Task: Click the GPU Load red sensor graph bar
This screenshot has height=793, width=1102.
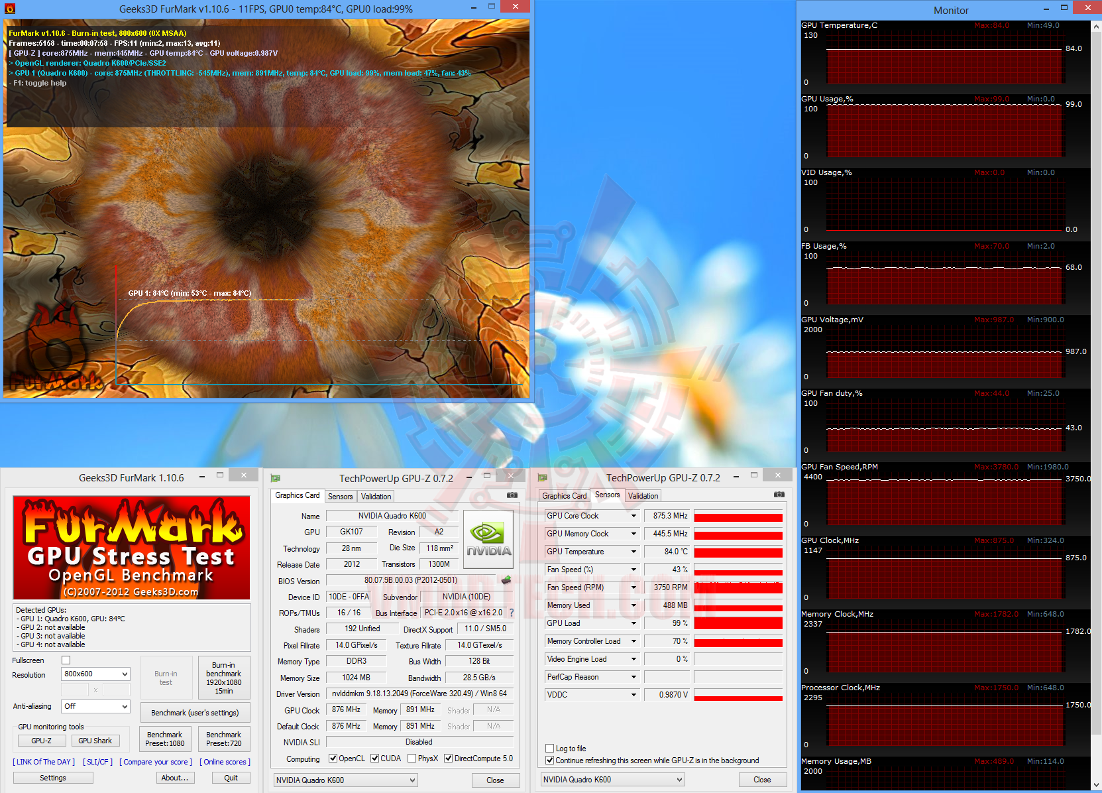Action: pyautogui.click(x=738, y=623)
